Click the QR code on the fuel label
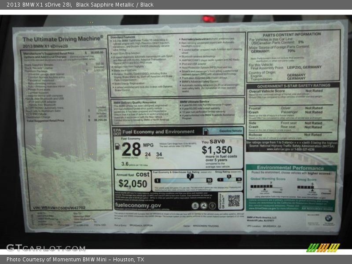Image resolution: width=352 pixels, height=264 pixels. 234,201
